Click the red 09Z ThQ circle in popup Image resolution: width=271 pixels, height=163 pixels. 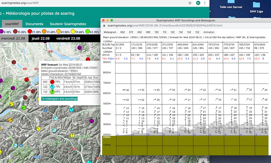pyautogui.click(x=52, y=82)
